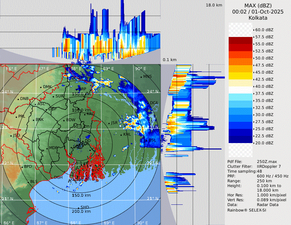Click the 150.0 km label below BRP
Image resolution: width=291 pixels, height=225 pixels.
coord(81,94)
